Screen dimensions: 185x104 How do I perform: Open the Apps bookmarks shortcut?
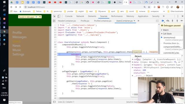coord(14,11)
